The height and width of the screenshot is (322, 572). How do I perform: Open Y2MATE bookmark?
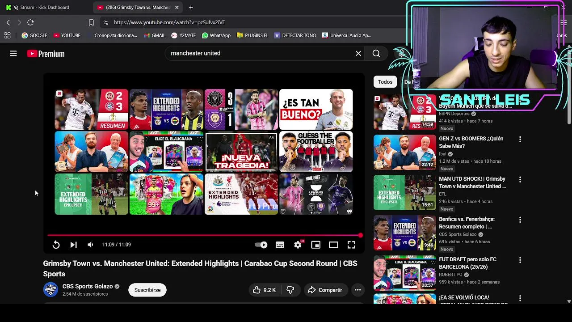coord(183,35)
